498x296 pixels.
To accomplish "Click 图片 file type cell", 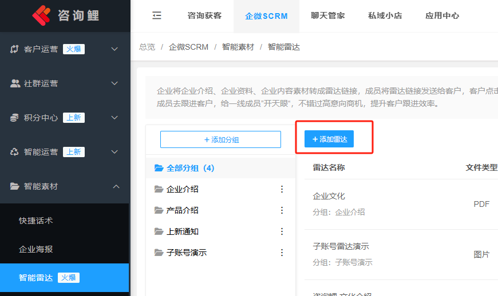I will click(481, 254).
